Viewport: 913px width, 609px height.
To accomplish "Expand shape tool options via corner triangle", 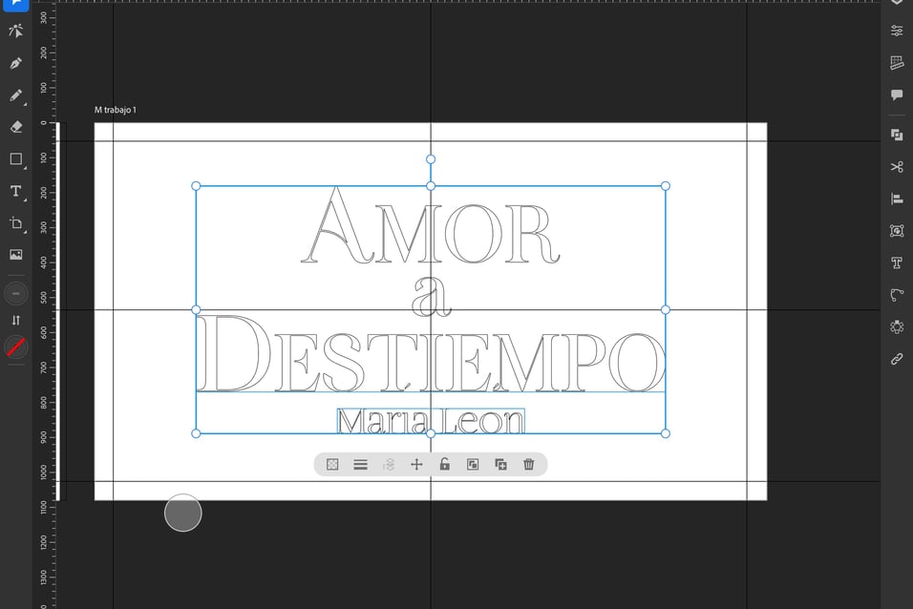I will pyautogui.click(x=25, y=168).
